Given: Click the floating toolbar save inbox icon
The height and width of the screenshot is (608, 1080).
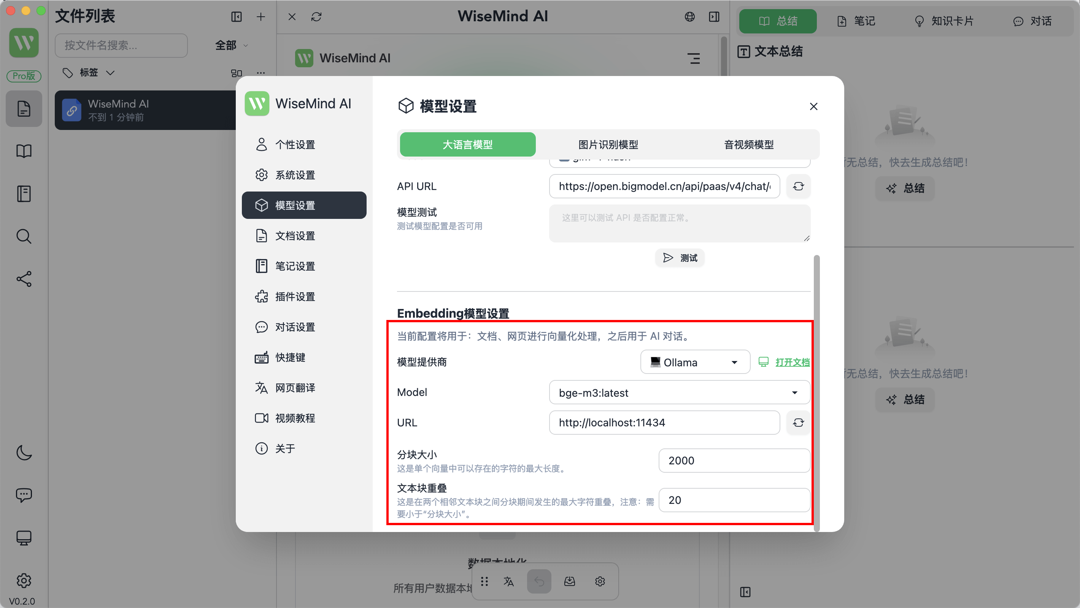Looking at the screenshot, I should (x=569, y=581).
